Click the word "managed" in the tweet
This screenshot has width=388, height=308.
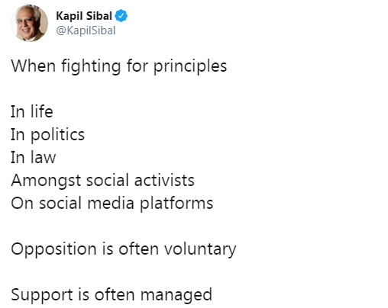coord(176,295)
